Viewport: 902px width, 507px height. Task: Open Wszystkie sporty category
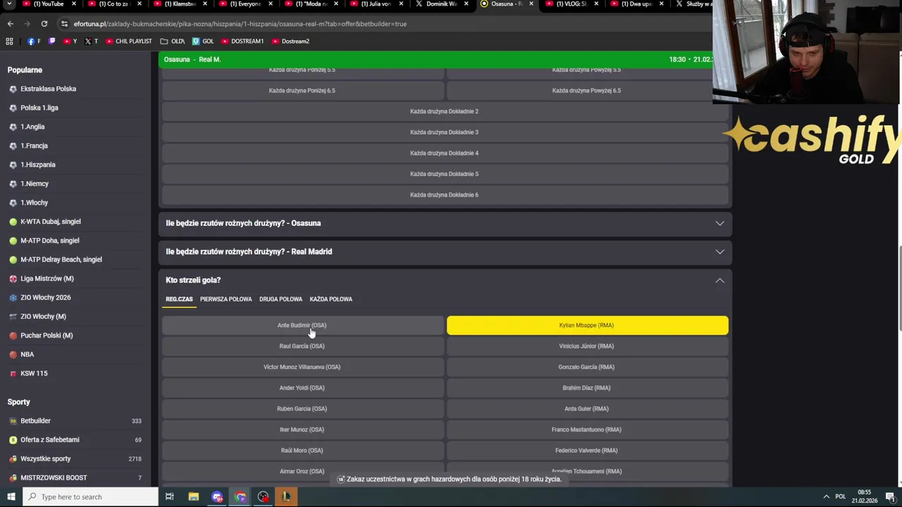tap(75, 459)
